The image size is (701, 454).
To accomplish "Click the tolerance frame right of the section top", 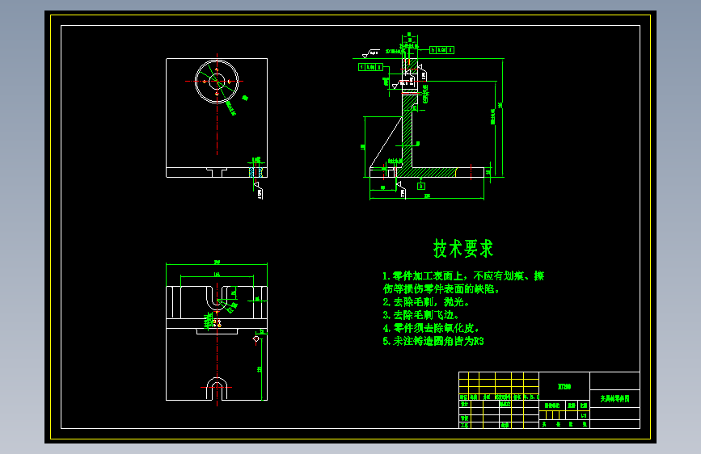I will click(x=441, y=50).
